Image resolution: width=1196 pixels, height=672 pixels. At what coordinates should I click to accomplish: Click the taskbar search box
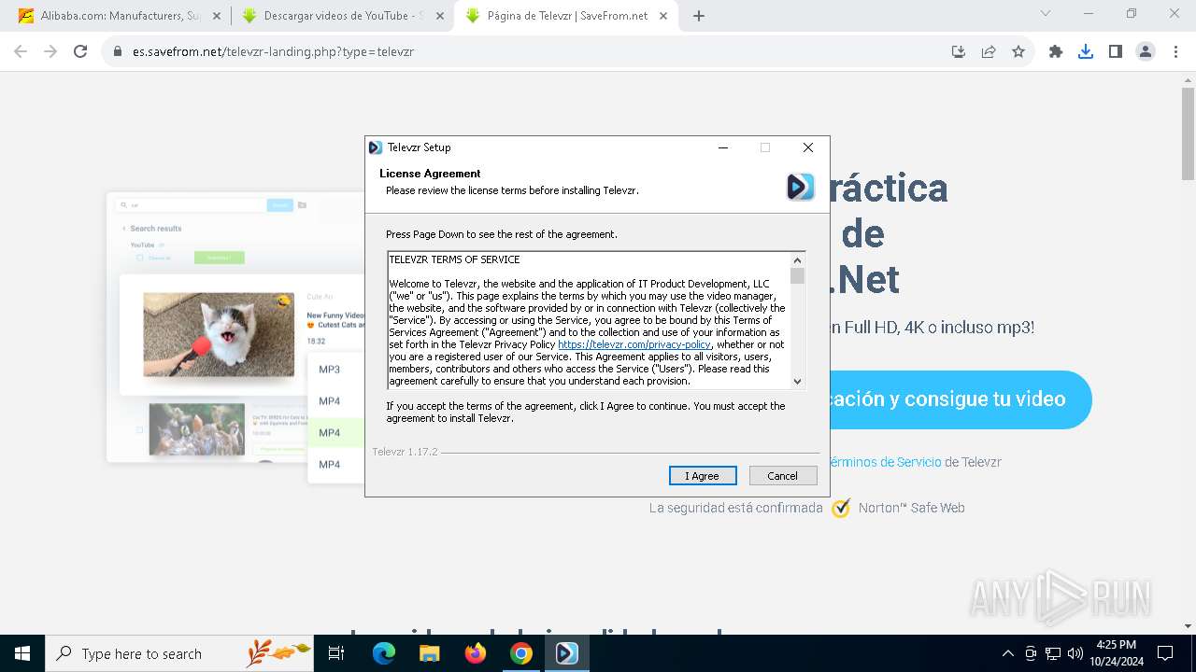(179, 653)
